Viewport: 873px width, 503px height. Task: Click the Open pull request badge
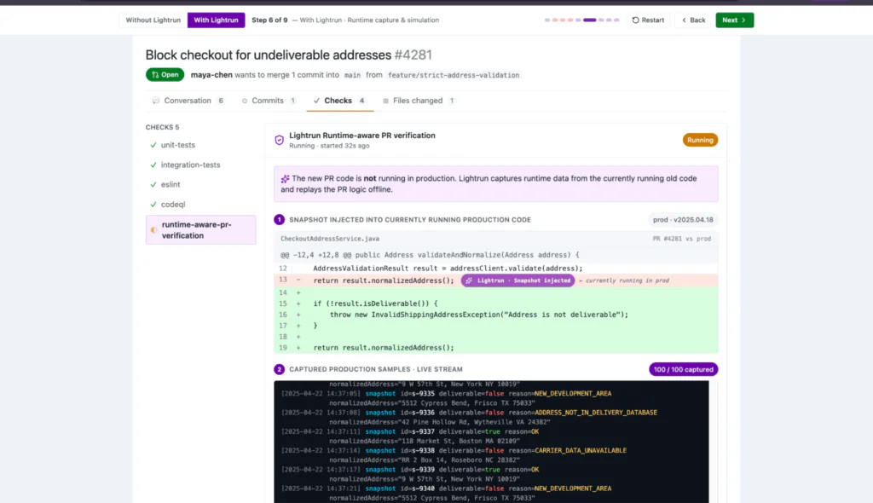[165, 75]
